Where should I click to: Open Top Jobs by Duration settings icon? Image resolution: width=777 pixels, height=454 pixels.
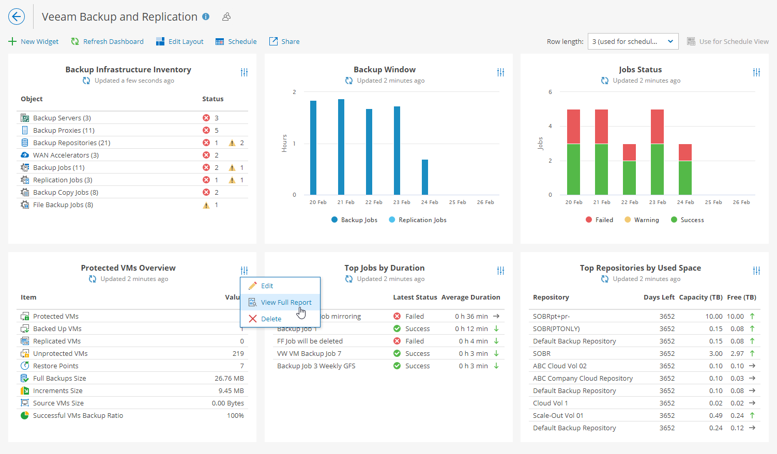click(x=500, y=271)
